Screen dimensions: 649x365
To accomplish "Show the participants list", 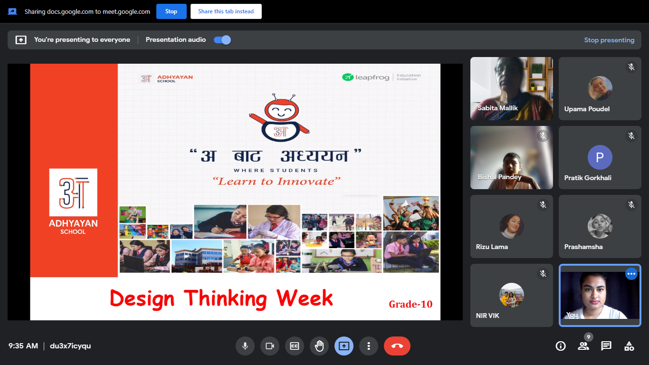I will 583,346.
